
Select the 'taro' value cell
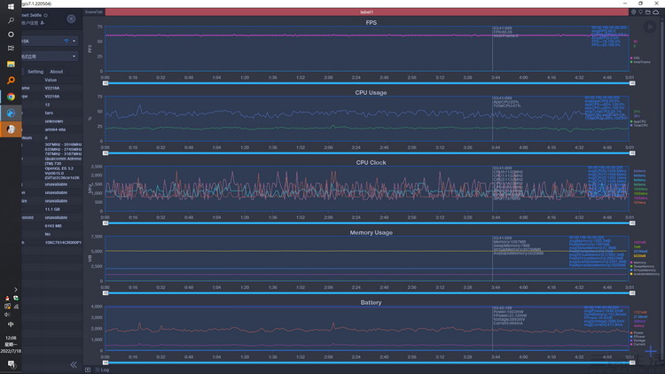tap(49, 113)
